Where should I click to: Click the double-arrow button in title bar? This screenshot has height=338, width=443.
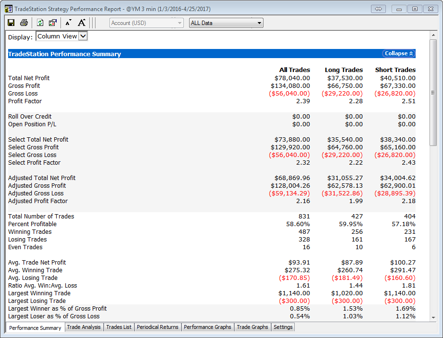(378, 9)
